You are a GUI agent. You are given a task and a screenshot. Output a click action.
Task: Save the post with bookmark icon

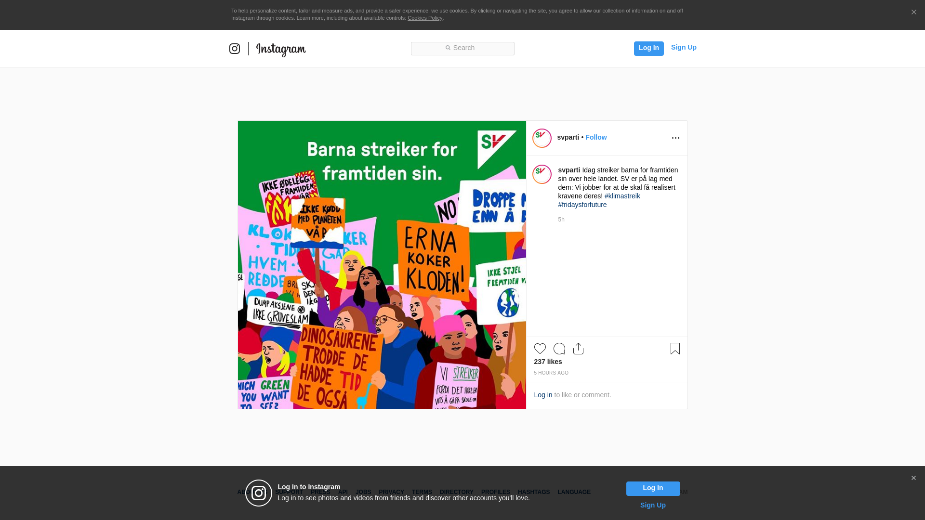pyautogui.click(x=675, y=349)
